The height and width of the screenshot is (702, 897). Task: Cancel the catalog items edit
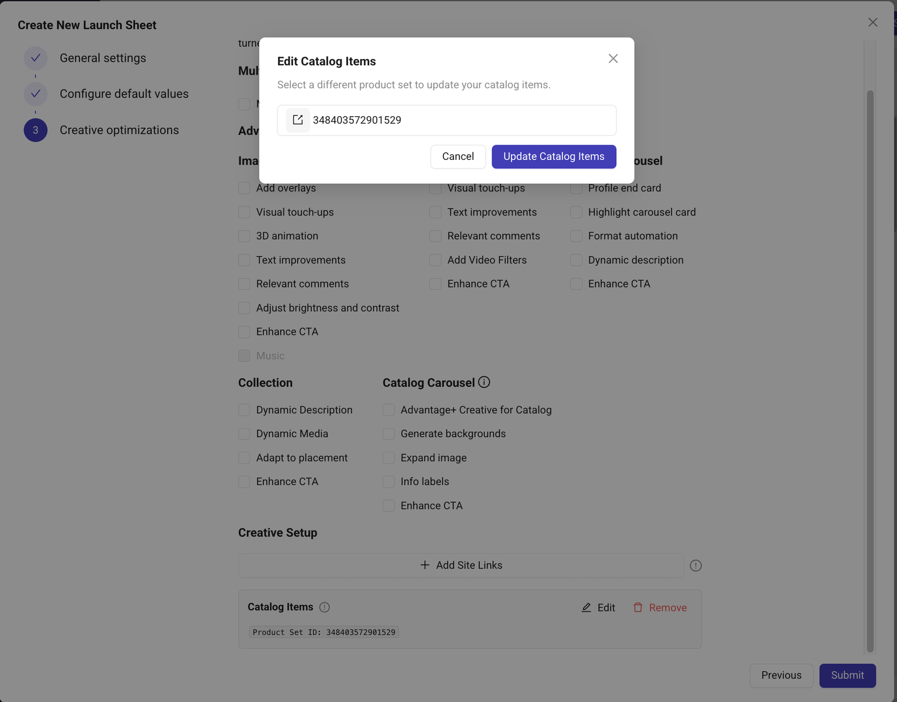(458, 156)
